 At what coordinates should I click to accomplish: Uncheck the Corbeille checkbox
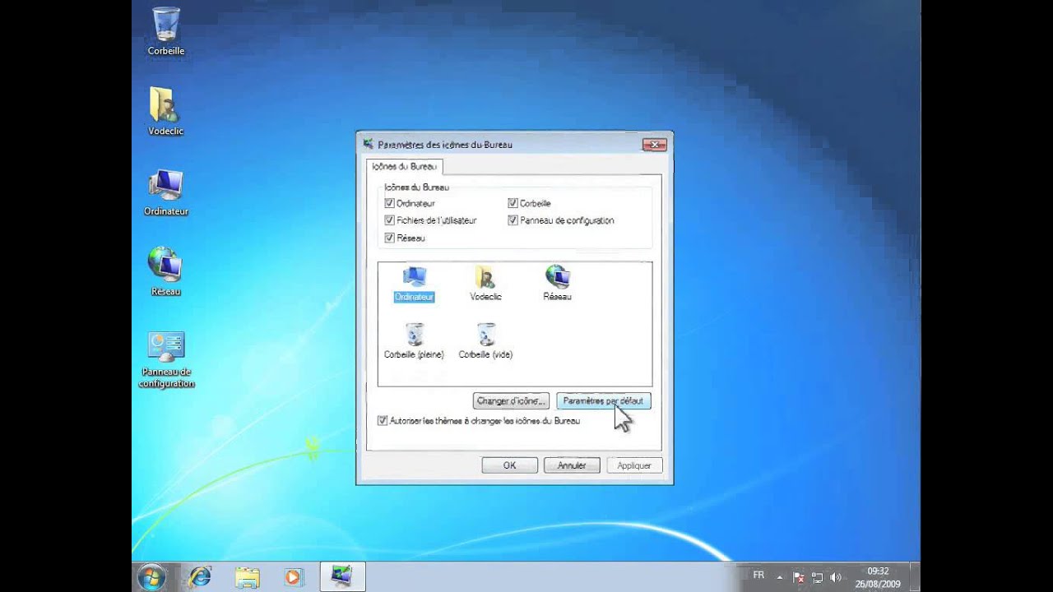(513, 203)
